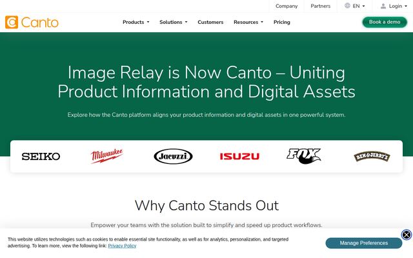Click the user profile Login icon
Image resolution: width=413 pixels, height=258 pixels.
(x=383, y=6)
